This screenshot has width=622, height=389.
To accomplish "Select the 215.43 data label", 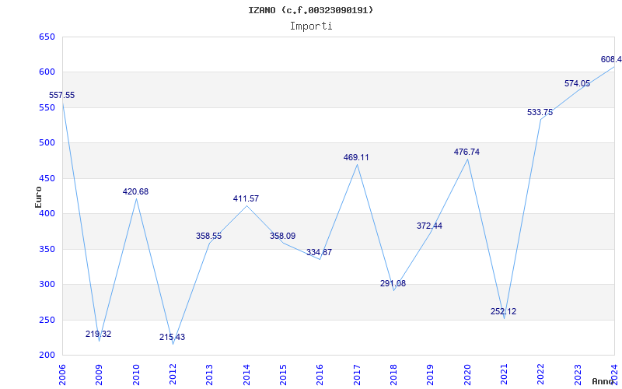I will click(172, 338).
